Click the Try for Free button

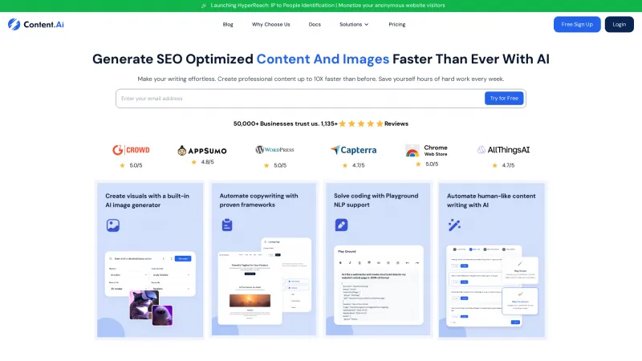pos(505,98)
